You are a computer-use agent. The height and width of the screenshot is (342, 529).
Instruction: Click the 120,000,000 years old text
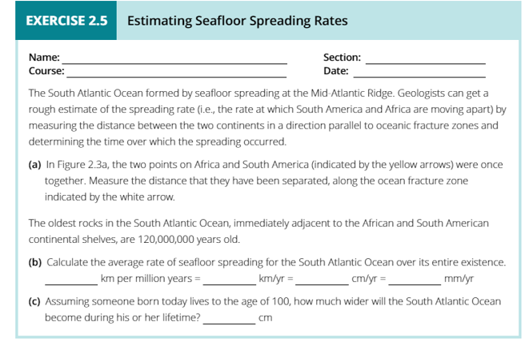click(x=189, y=239)
